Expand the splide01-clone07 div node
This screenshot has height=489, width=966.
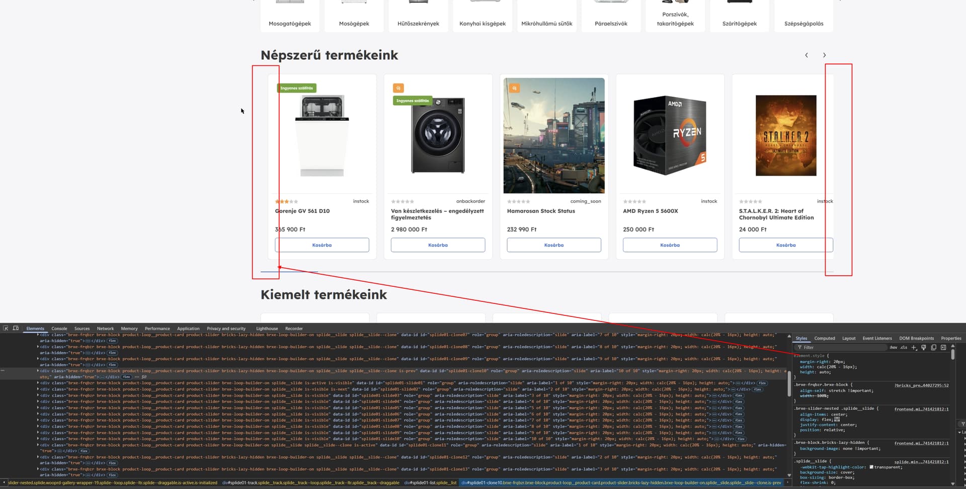tap(38, 335)
